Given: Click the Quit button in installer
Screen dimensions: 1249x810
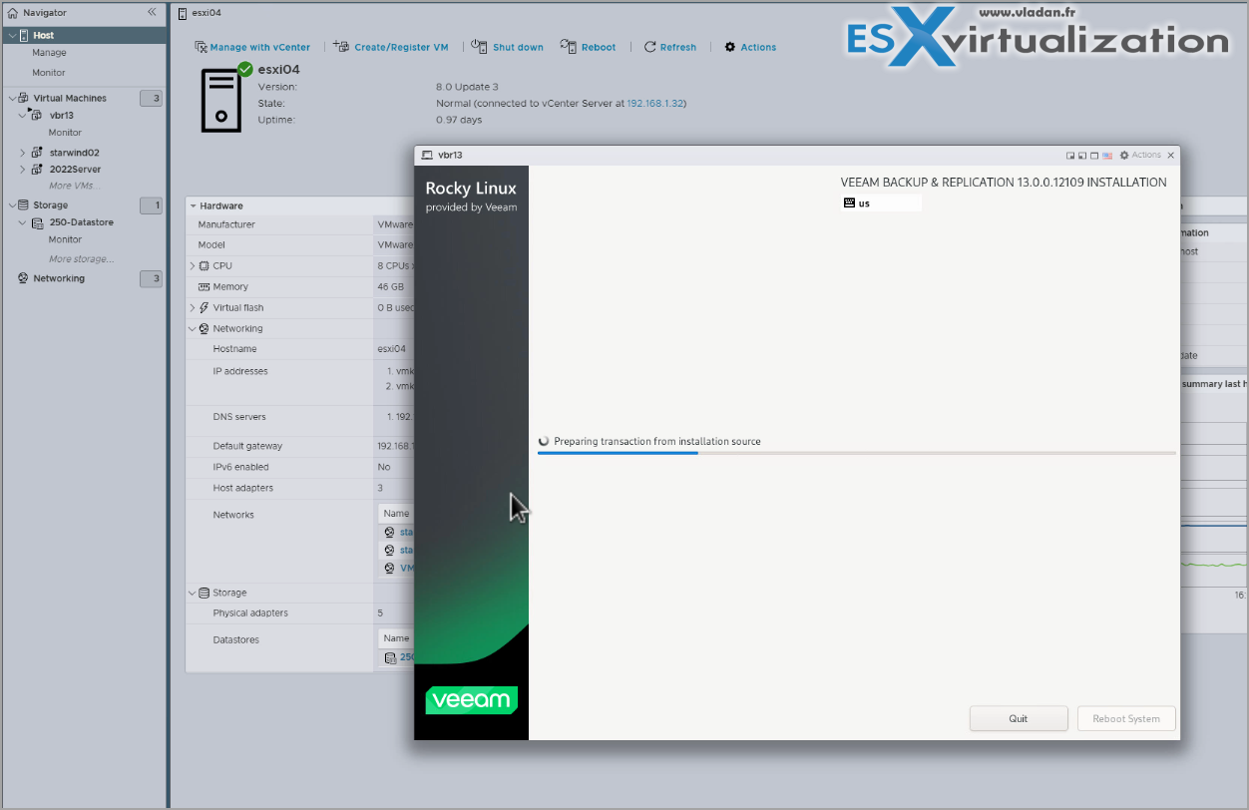Looking at the screenshot, I should (x=1019, y=718).
